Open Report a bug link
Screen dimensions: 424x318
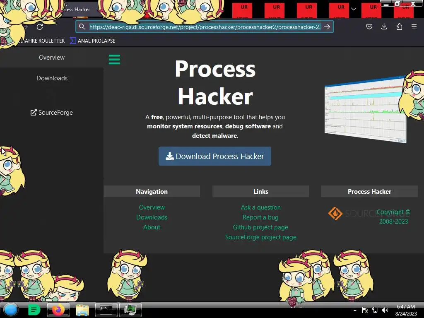(x=260, y=217)
